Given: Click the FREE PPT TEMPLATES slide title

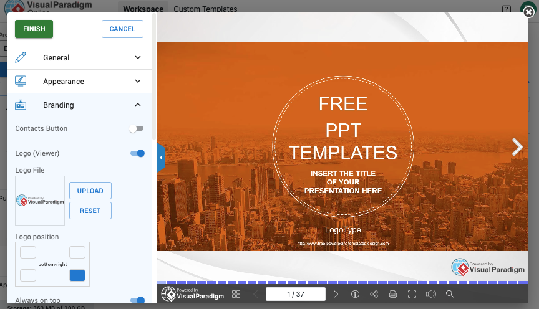Looking at the screenshot, I should 342,128.
